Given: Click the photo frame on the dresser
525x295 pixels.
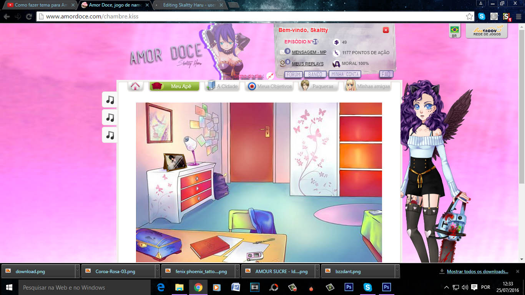Looking at the screenshot, I should tap(175, 162).
